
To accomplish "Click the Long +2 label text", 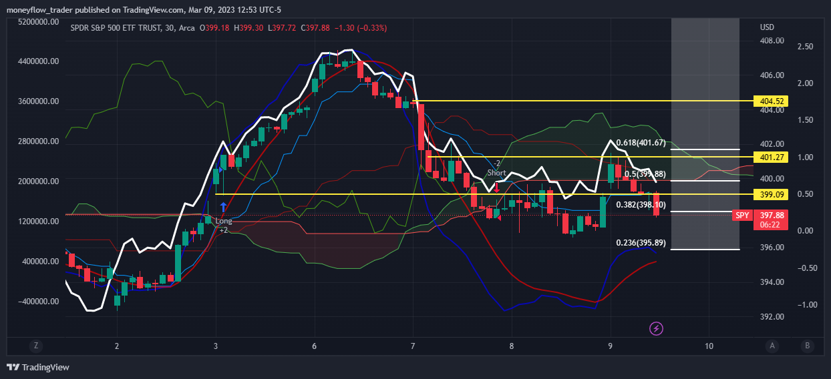I will (x=224, y=225).
